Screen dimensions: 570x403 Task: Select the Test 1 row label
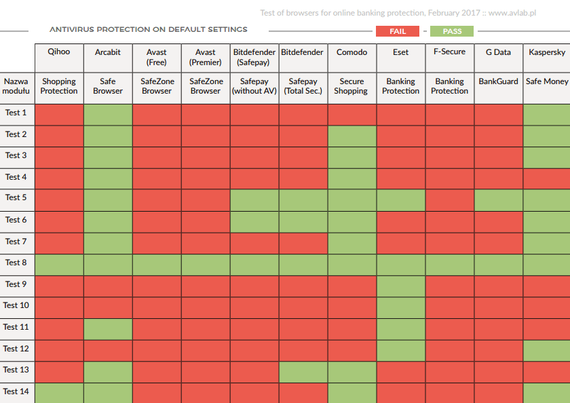[x=16, y=113]
